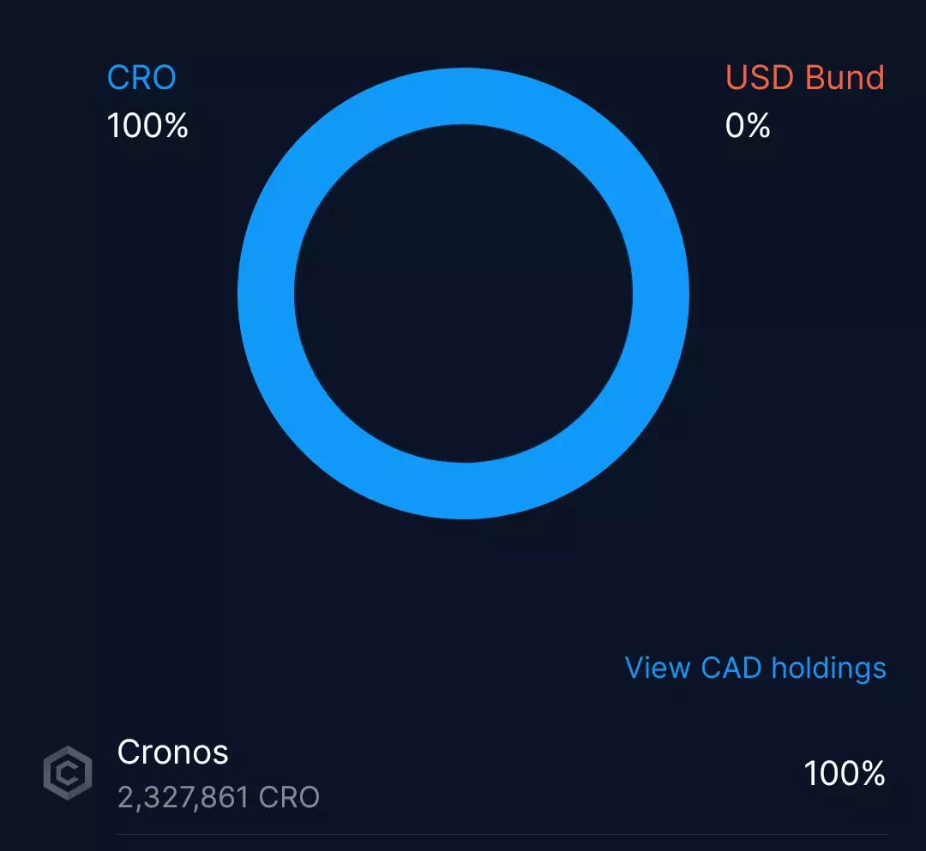Open the View CAD holdings link

[x=755, y=668]
